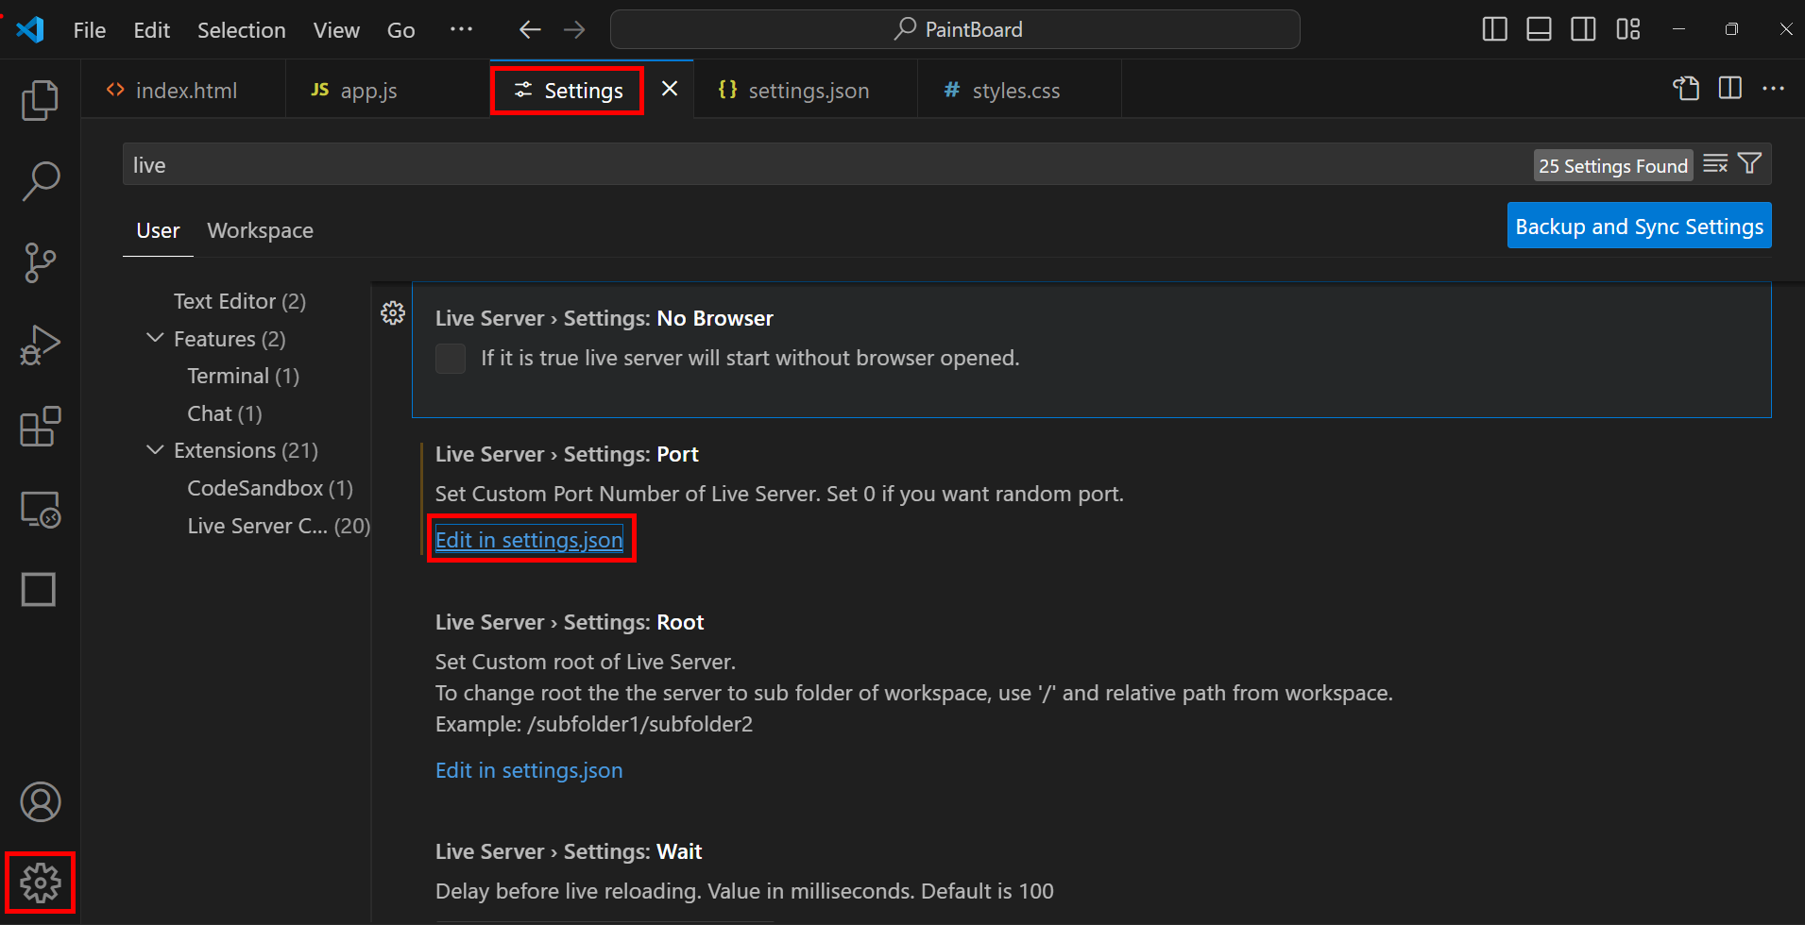This screenshot has width=1805, height=925.
Task: Open the Extensions view
Action: [40, 427]
